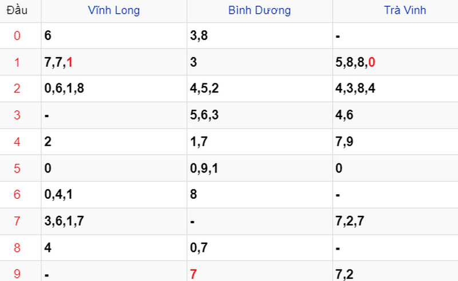Screen dimensions: 458x281
Task: Select Bình Dương cell showing 5,6,3
Action: [203, 115]
